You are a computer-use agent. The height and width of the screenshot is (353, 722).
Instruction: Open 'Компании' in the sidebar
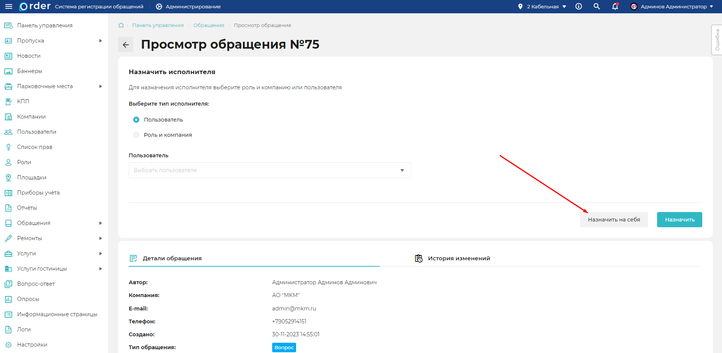pos(31,117)
